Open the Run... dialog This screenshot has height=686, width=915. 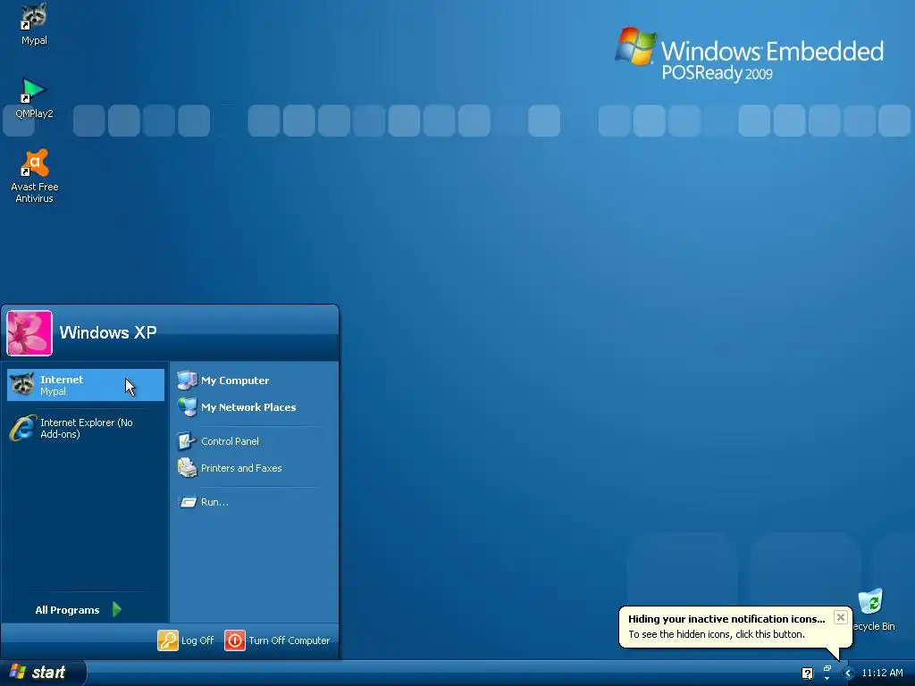(x=204, y=502)
